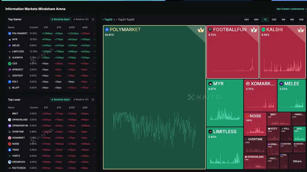This screenshot has width=307, height=172.
Task: Sort Top Loser by Δ30D column
Action: tap(72, 108)
